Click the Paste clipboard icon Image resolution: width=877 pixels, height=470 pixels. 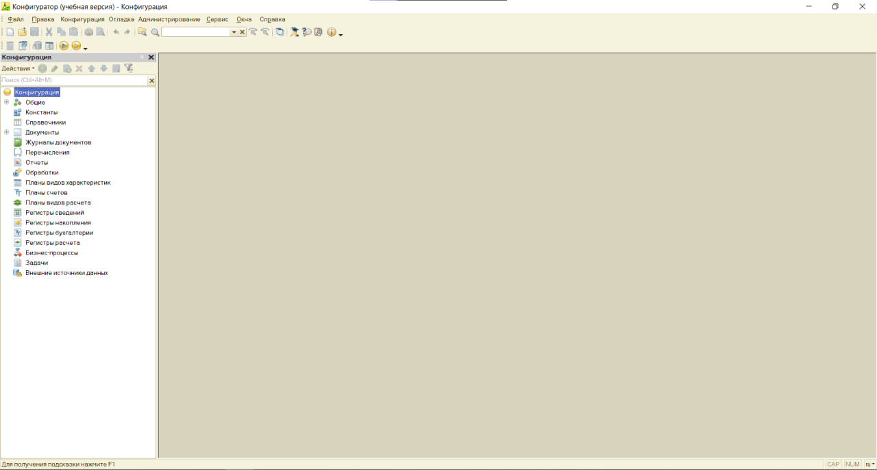pyautogui.click(x=73, y=32)
